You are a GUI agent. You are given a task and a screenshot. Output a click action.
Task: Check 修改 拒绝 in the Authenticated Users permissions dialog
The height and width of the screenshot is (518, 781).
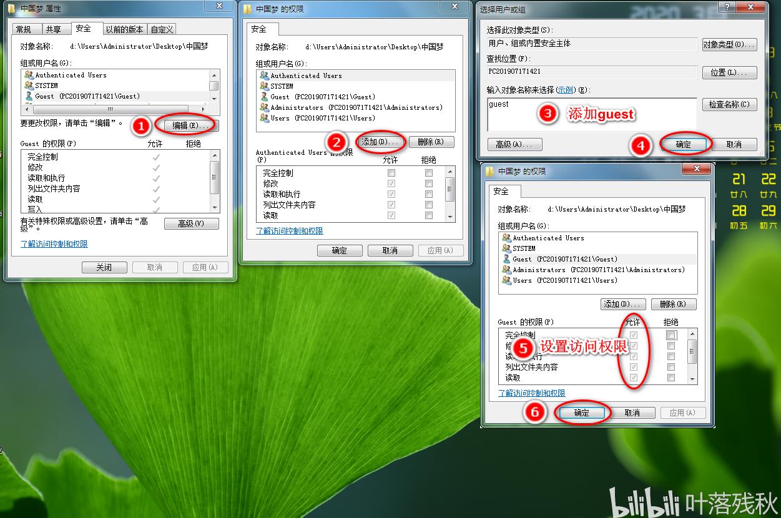tap(429, 183)
